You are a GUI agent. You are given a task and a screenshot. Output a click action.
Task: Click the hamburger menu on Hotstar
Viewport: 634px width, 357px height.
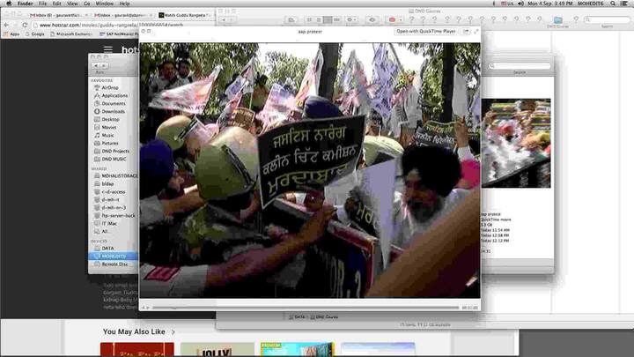pyautogui.click(x=108, y=49)
